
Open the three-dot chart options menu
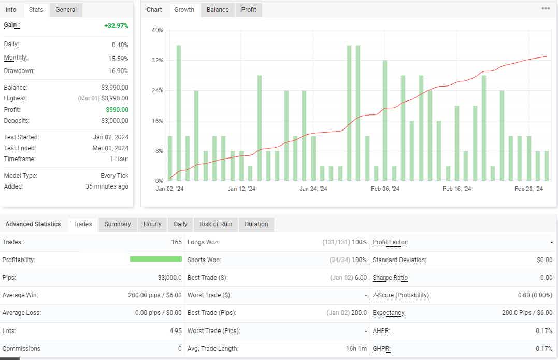(x=546, y=9)
